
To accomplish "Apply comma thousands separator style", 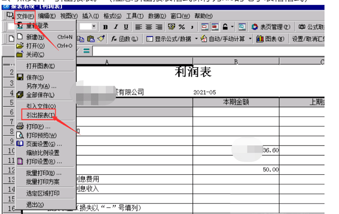I will tap(192, 27).
